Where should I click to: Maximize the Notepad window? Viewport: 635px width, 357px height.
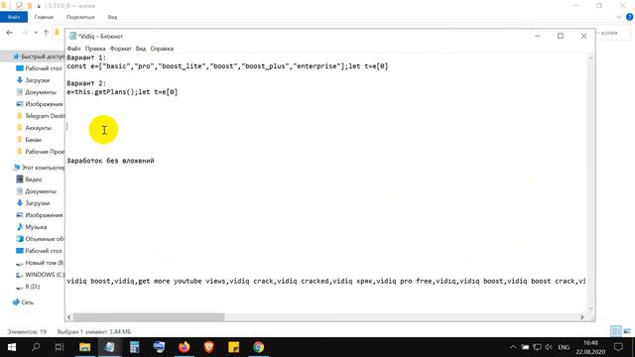(561, 36)
